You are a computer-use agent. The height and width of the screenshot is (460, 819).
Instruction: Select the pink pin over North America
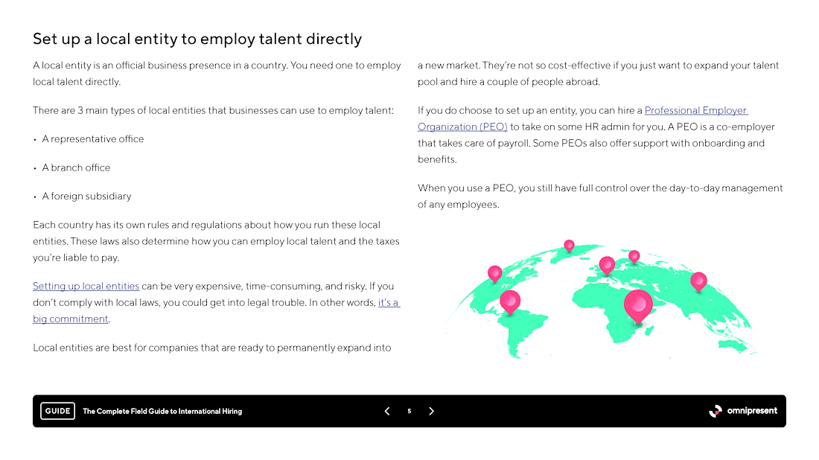click(x=494, y=274)
